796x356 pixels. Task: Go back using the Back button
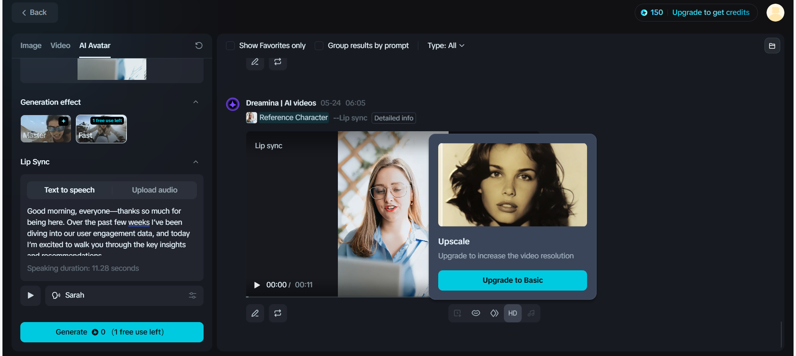[x=34, y=12]
